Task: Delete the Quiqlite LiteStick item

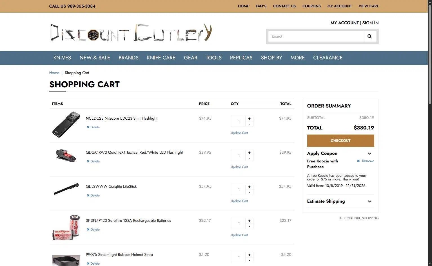Action: pos(93,195)
